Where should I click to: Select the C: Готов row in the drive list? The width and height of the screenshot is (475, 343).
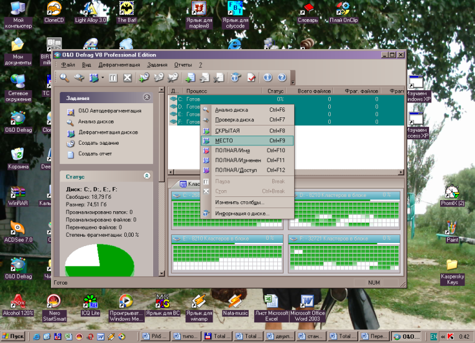285,99
